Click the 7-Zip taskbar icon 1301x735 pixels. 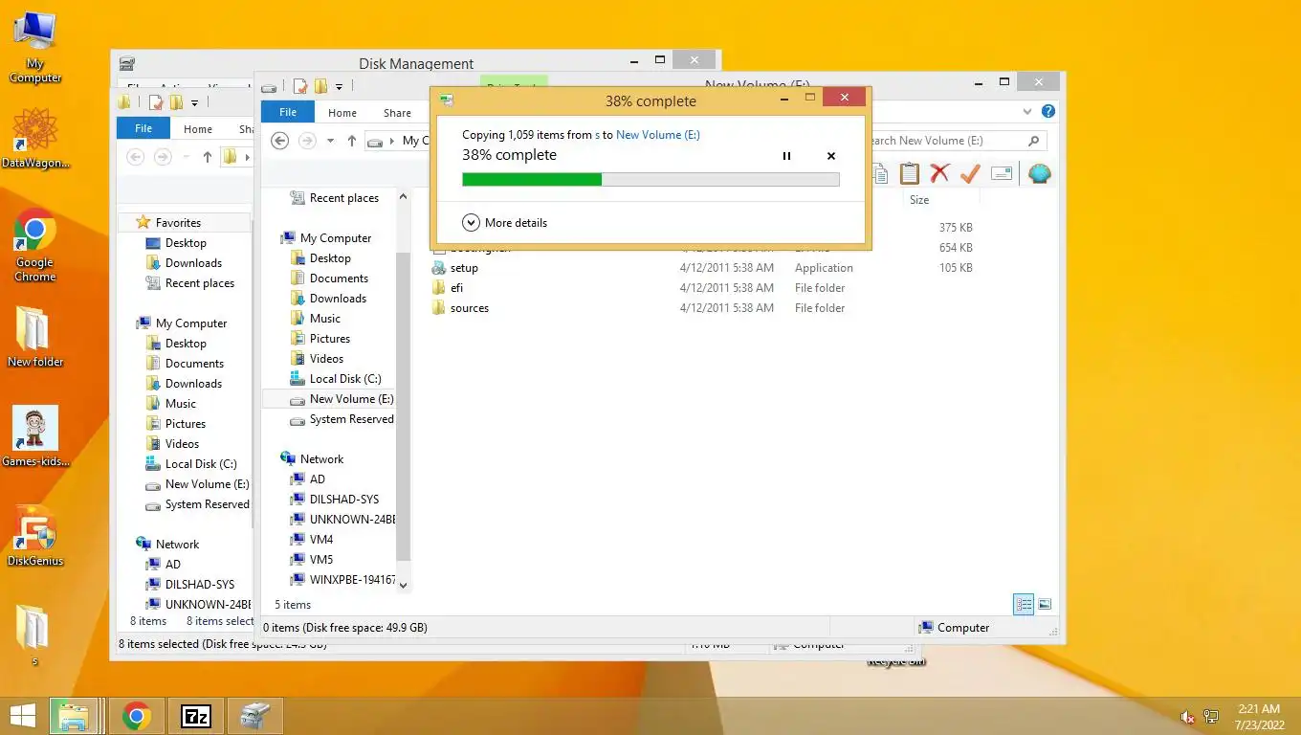pos(196,716)
